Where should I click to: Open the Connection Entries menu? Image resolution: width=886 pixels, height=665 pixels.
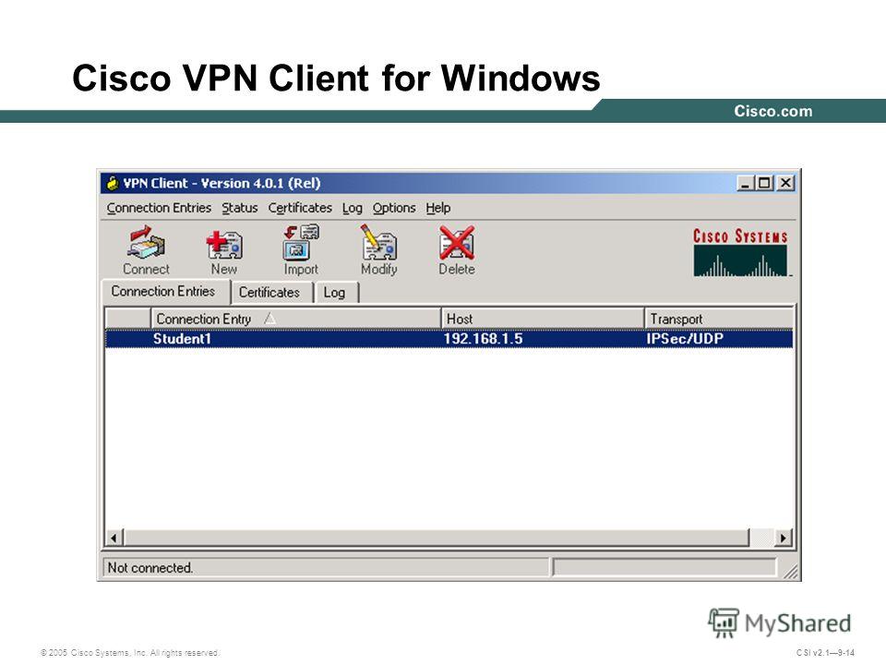click(x=159, y=208)
